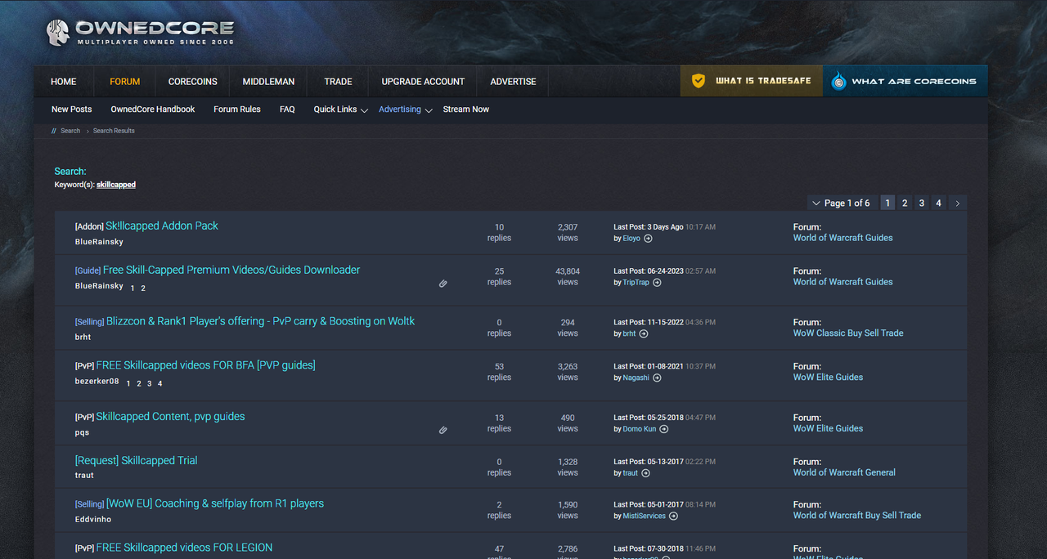
Task: Go to results page 2
Action: (x=905, y=203)
